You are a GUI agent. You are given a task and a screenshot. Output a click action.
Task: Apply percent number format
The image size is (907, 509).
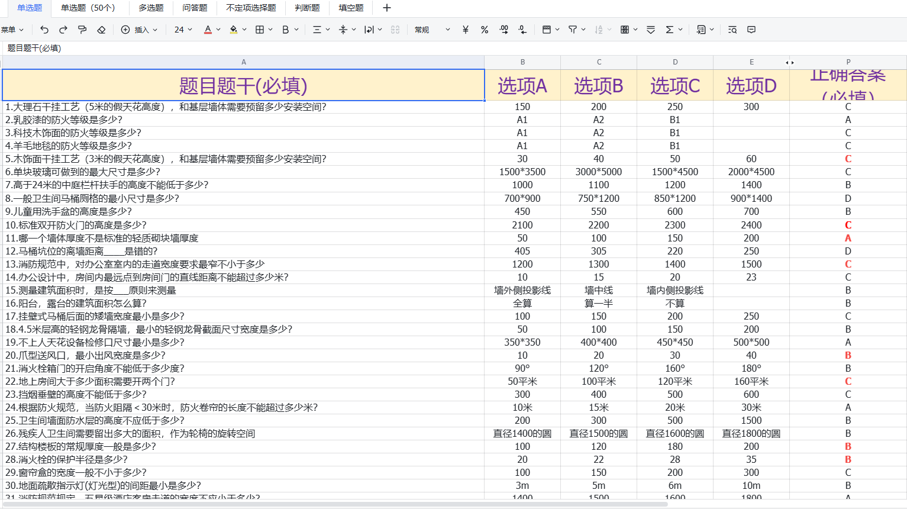(x=485, y=30)
